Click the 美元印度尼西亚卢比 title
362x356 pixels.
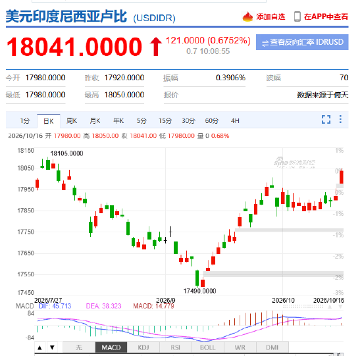[x=66, y=16]
